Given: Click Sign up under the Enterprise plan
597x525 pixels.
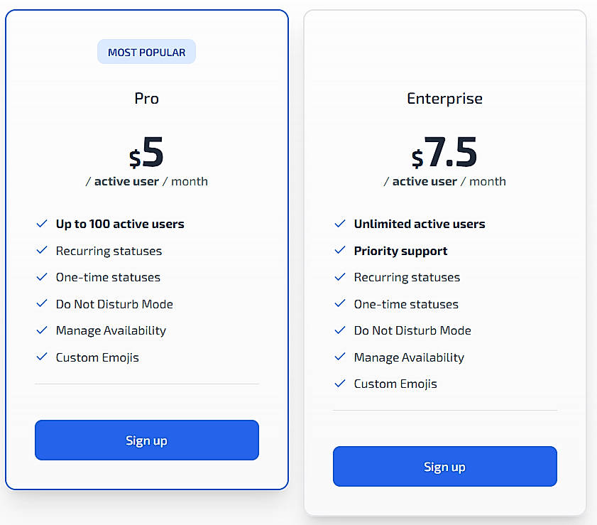Looking at the screenshot, I should [444, 467].
